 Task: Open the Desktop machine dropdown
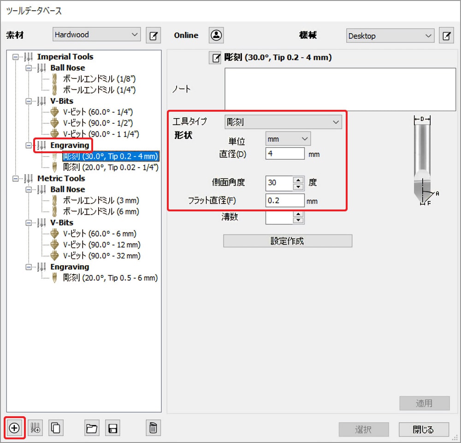(x=390, y=36)
